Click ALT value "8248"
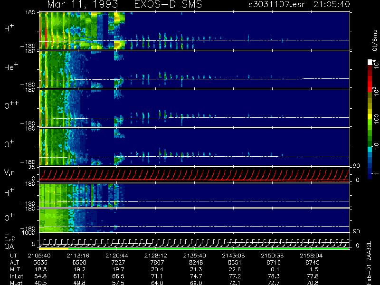Screen dimensions: 380x285 click(196, 263)
